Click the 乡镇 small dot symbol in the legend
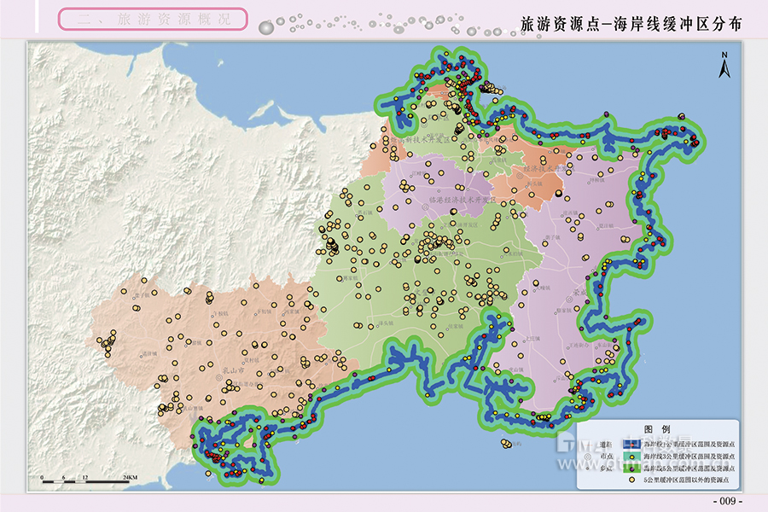Viewport: 768px width, 512px height. pos(587,468)
